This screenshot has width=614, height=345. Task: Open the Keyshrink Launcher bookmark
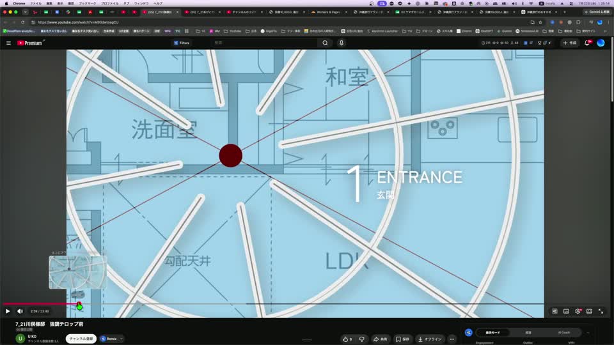pyautogui.click(x=381, y=31)
